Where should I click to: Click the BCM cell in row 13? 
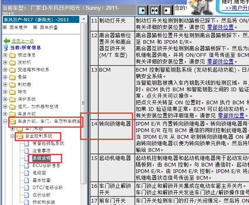[x=116, y=92]
